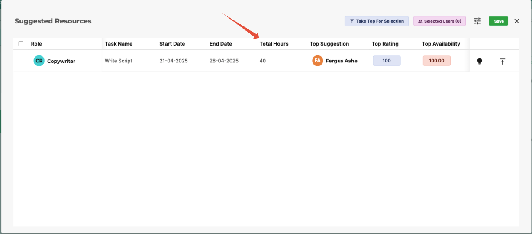The height and width of the screenshot is (234, 532).
Task: Click the Suggested Resources dialog title
Action: pyautogui.click(x=53, y=21)
